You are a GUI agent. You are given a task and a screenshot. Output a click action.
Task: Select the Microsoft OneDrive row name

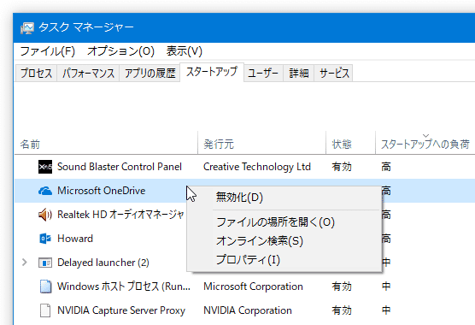click(x=102, y=191)
